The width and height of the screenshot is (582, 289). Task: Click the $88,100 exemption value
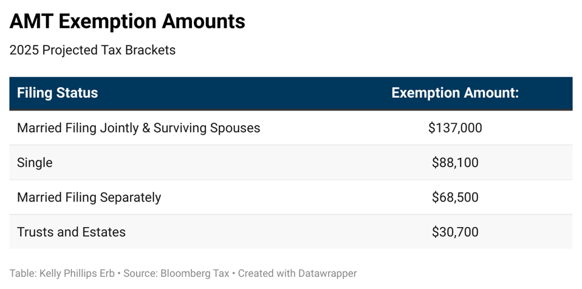(454, 163)
